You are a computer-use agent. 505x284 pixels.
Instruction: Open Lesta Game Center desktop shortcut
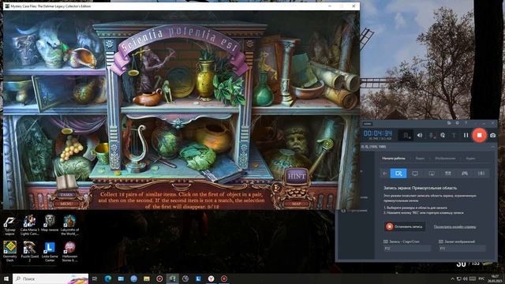tap(50, 252)
